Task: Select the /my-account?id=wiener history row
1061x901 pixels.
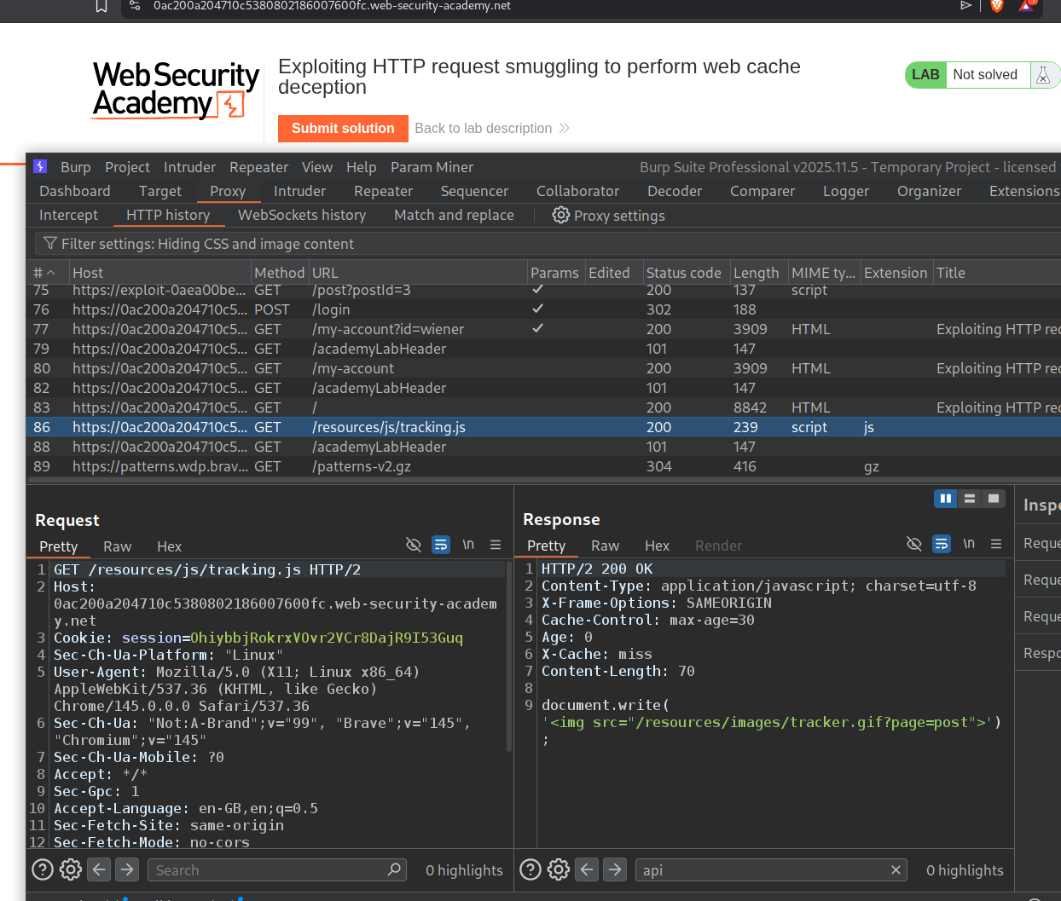Action: coord(388,329)
